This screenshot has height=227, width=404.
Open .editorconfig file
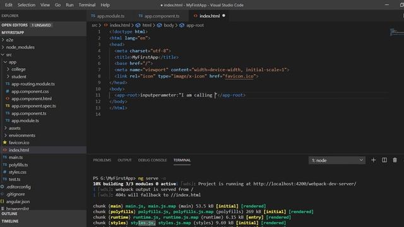pos(18,187)
